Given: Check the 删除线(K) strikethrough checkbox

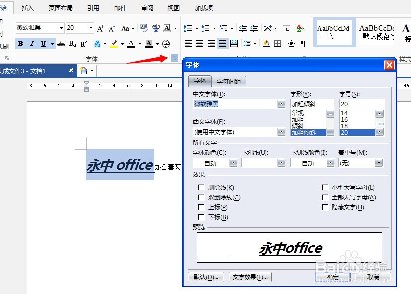Looking at the screenshot, I should click(x=201, y=187).
